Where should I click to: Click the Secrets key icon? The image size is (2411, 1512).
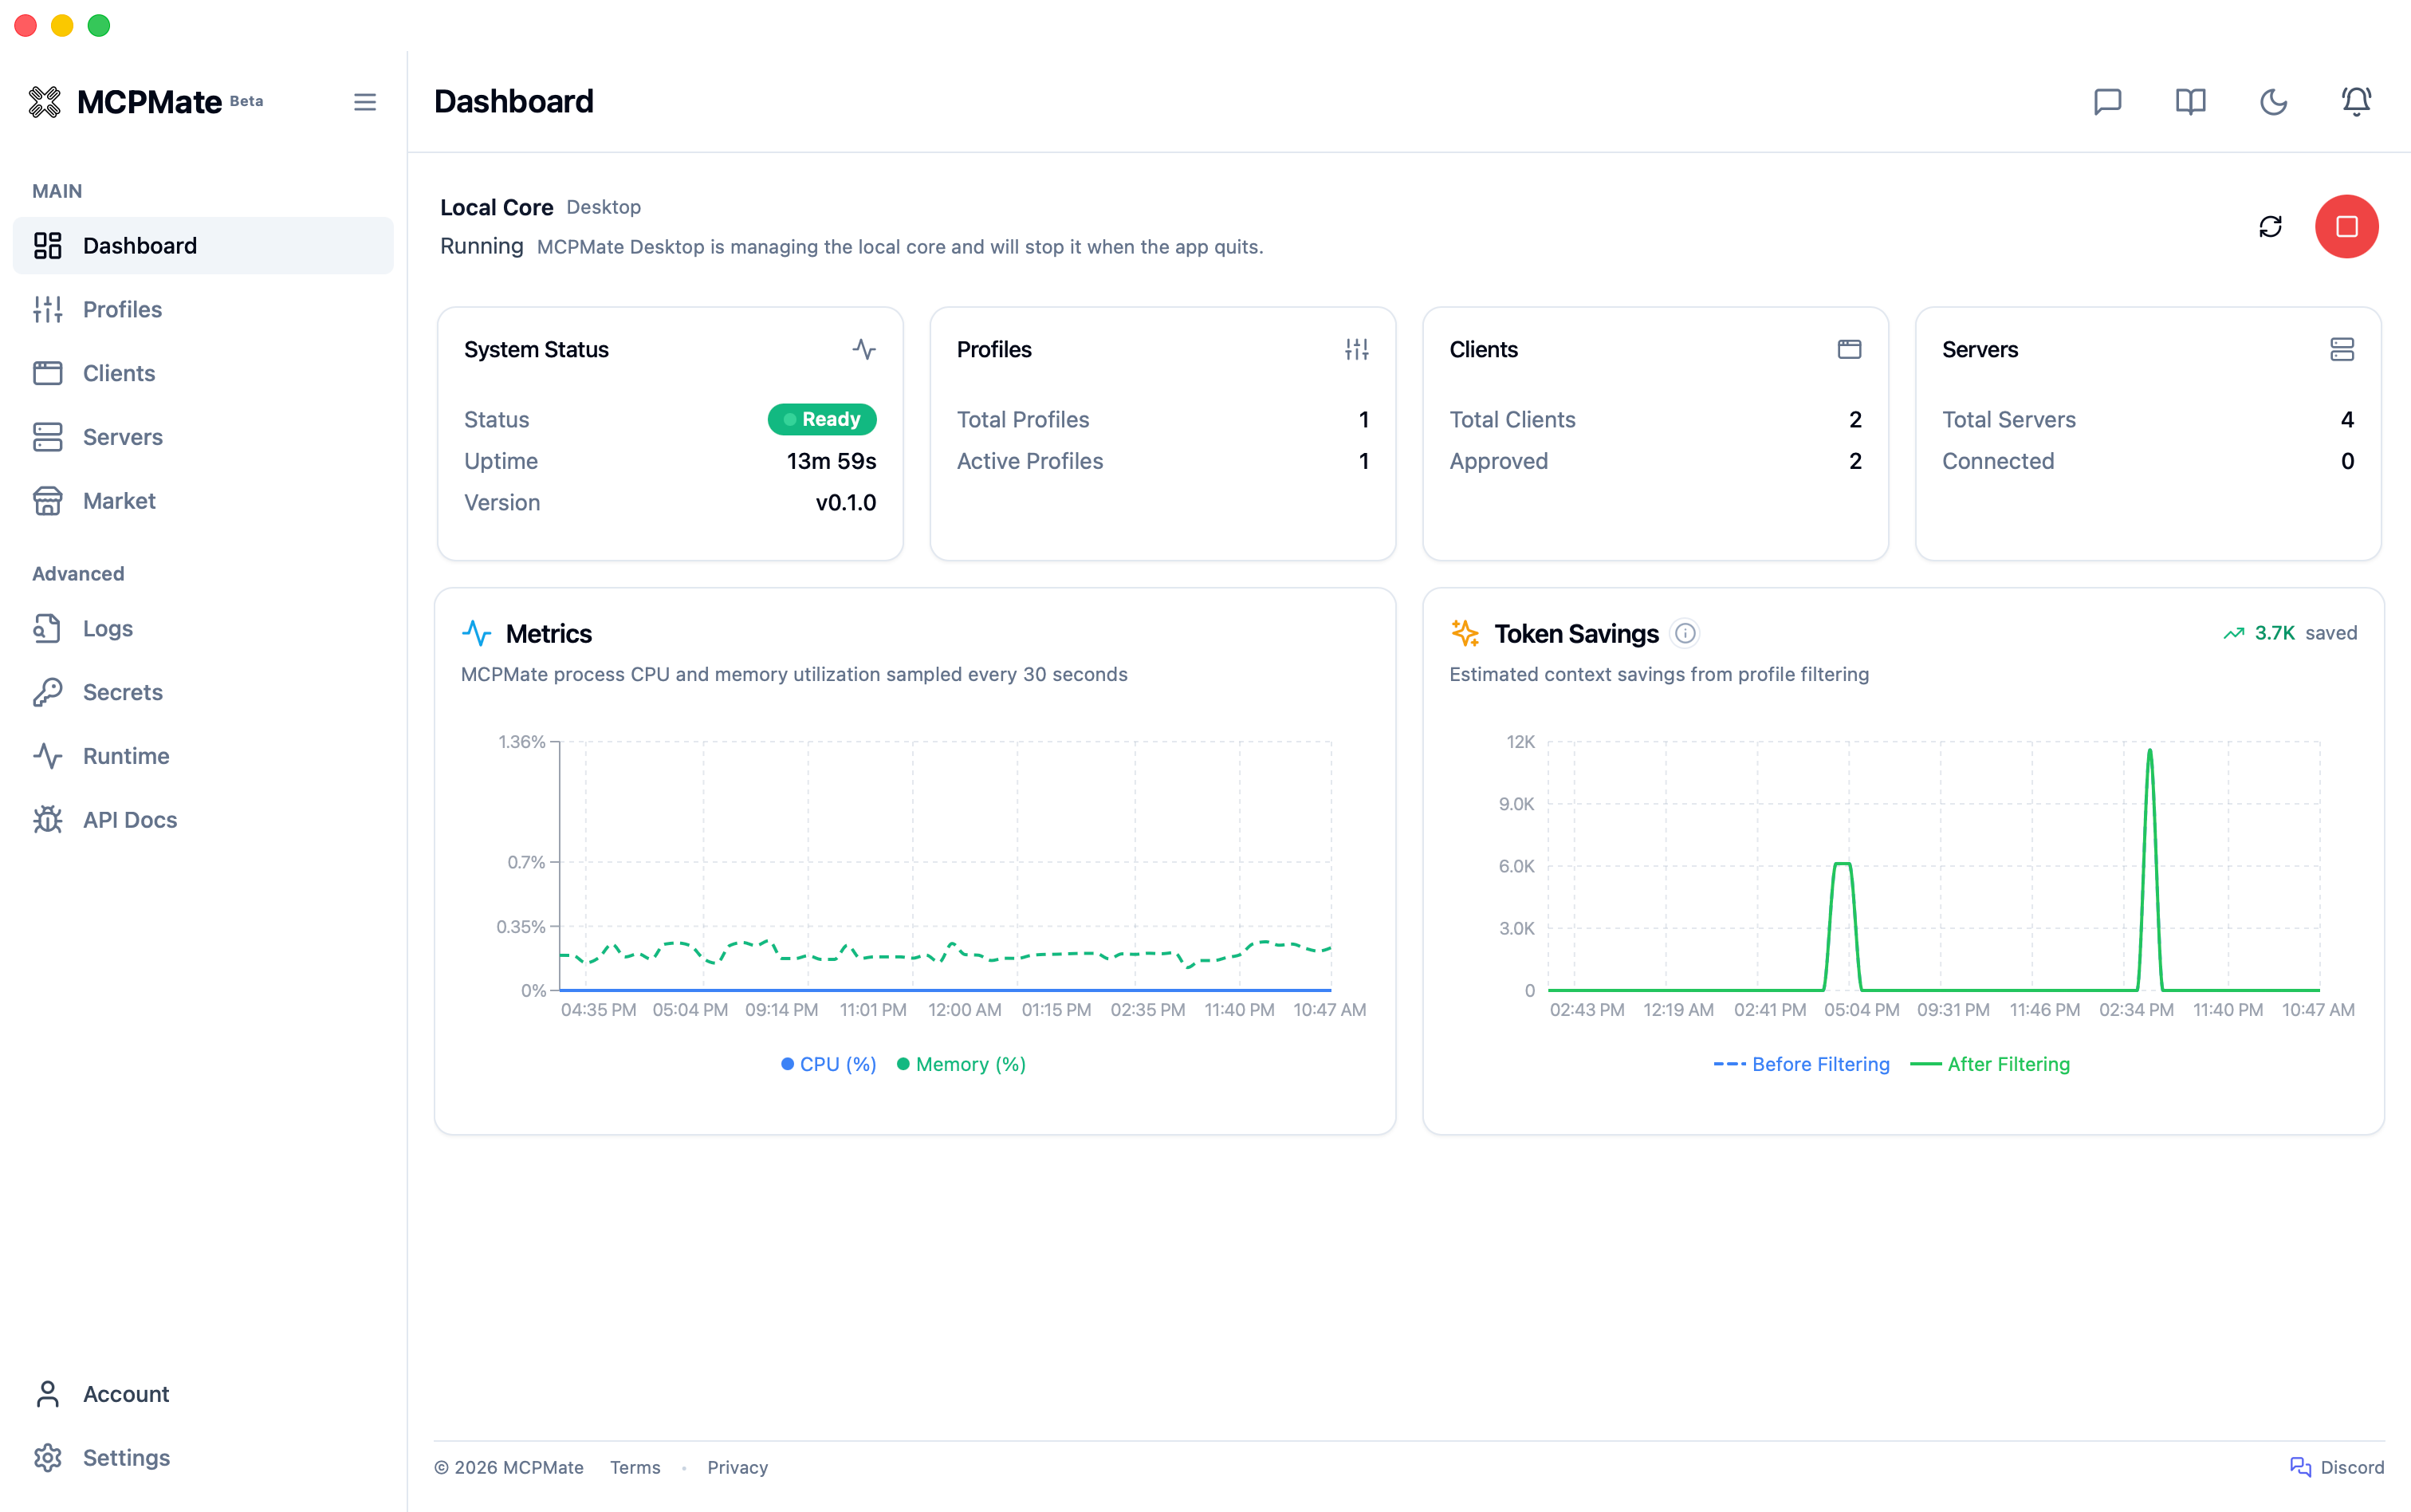pyautogui.click(x=48, y=692)
